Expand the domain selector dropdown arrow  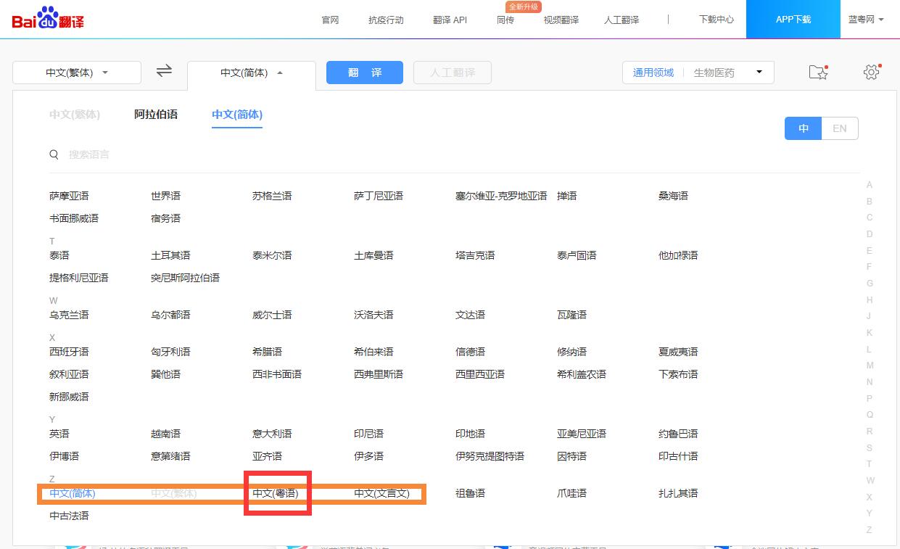[x=759, y=73]
